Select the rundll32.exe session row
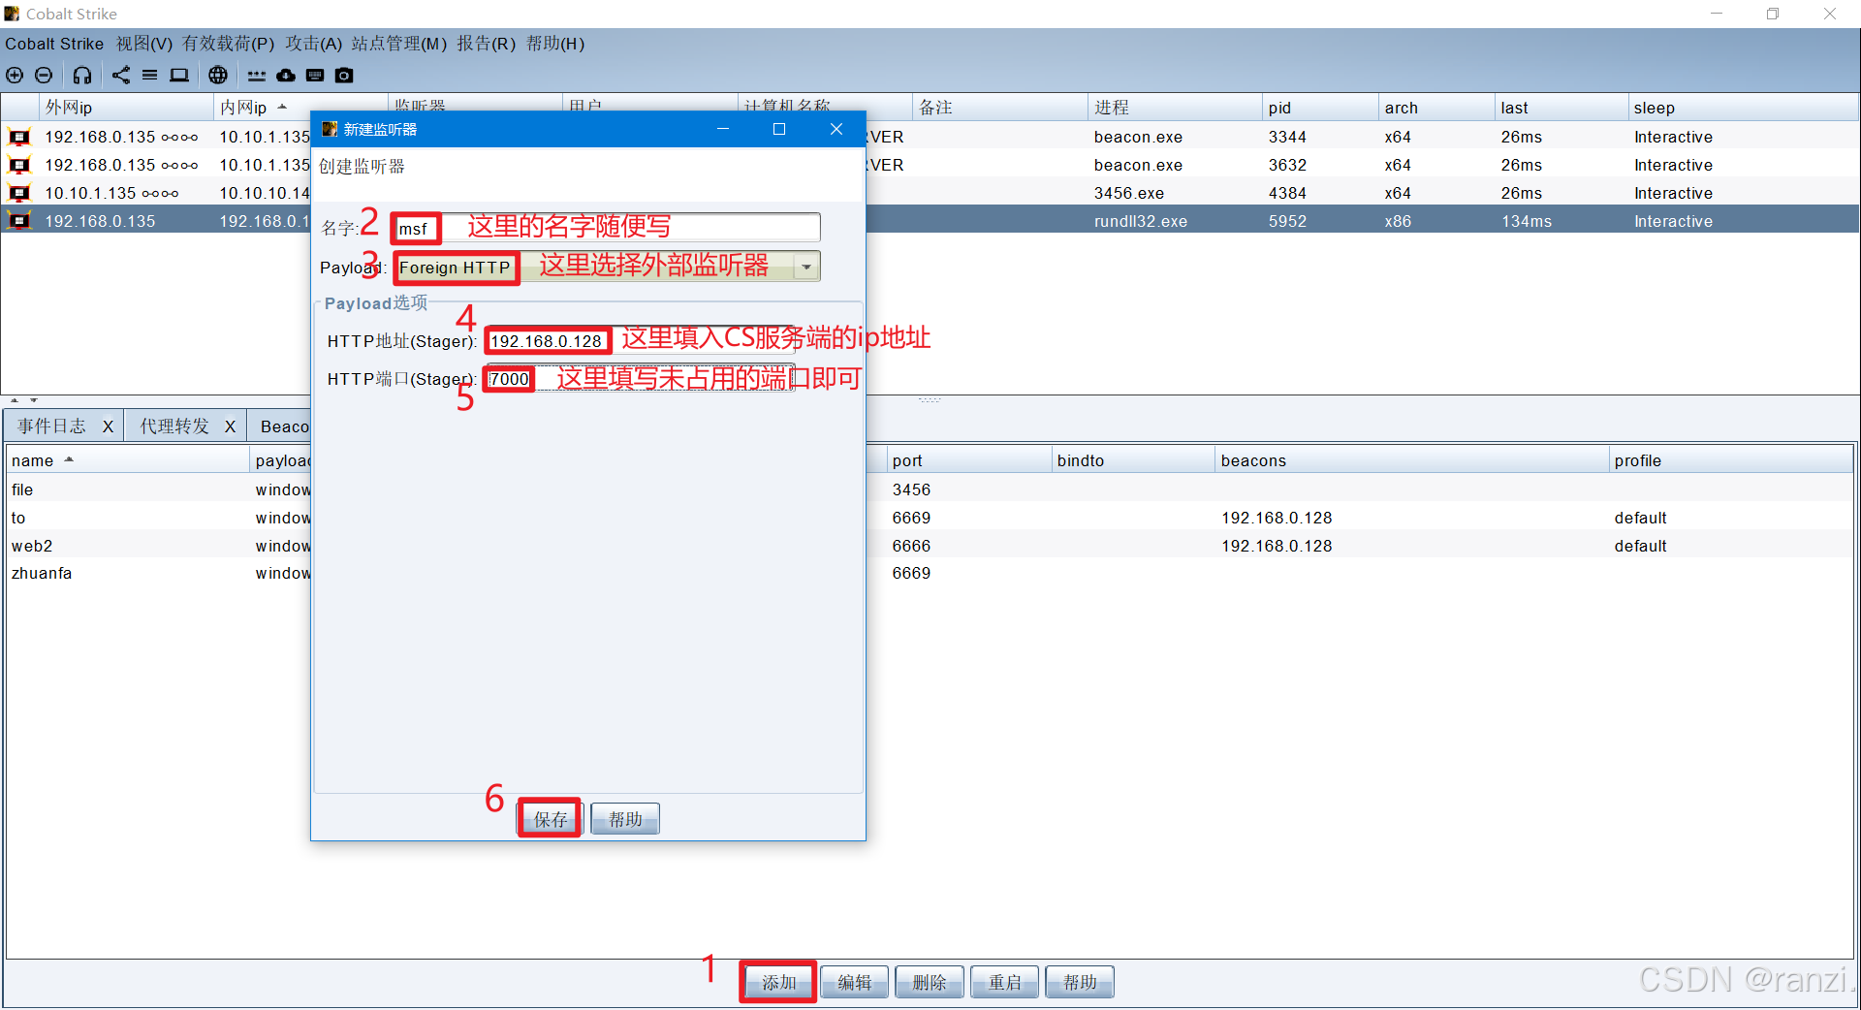The image size is (1861, 1010). point(930,221)
